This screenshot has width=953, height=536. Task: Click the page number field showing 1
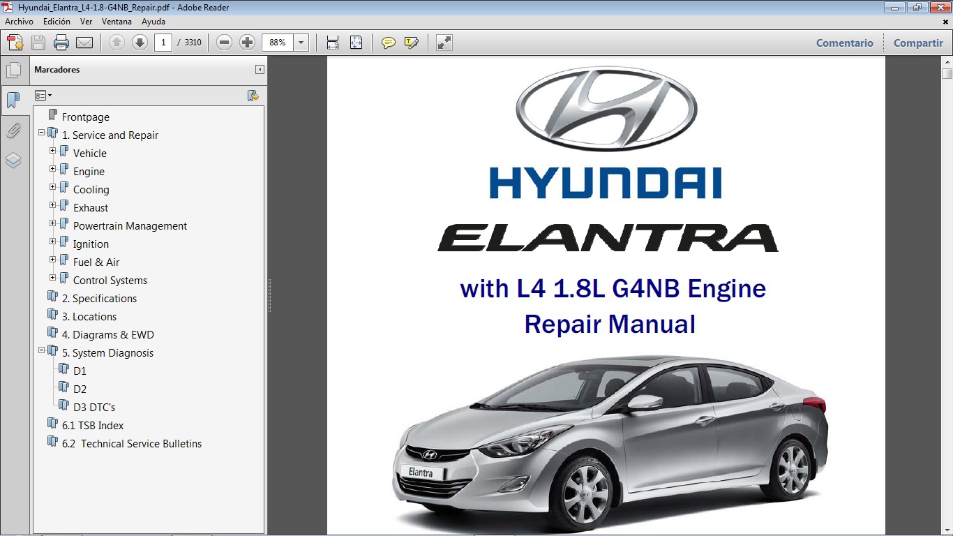(x=163, y=43)
